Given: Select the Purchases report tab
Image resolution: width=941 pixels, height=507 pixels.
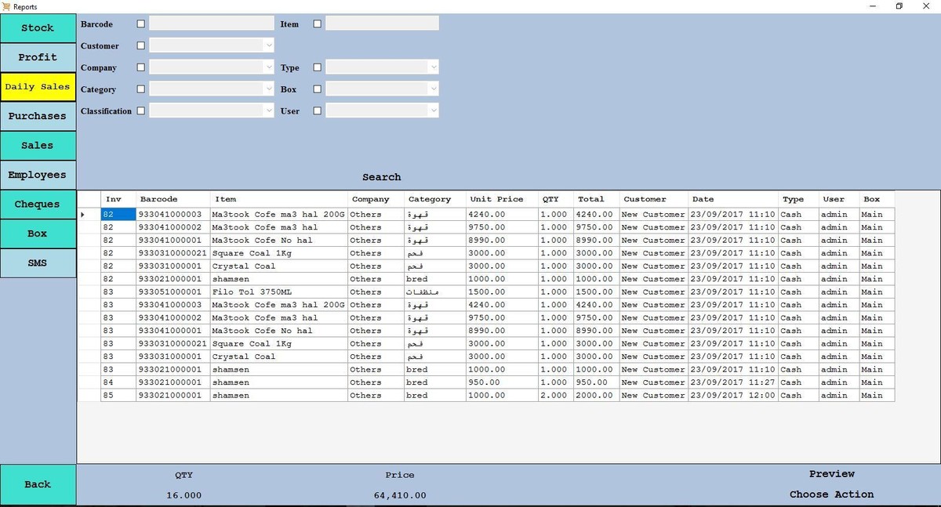Looking at the screenshot, I should [38, 116].
